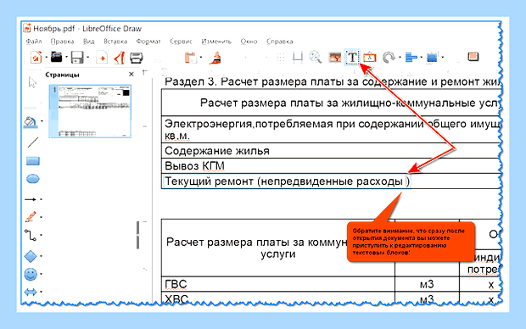The height and width of the screenshot is (329, 526).
Task: Expand the Open file dropdown arrow
Action: [66, 58]
